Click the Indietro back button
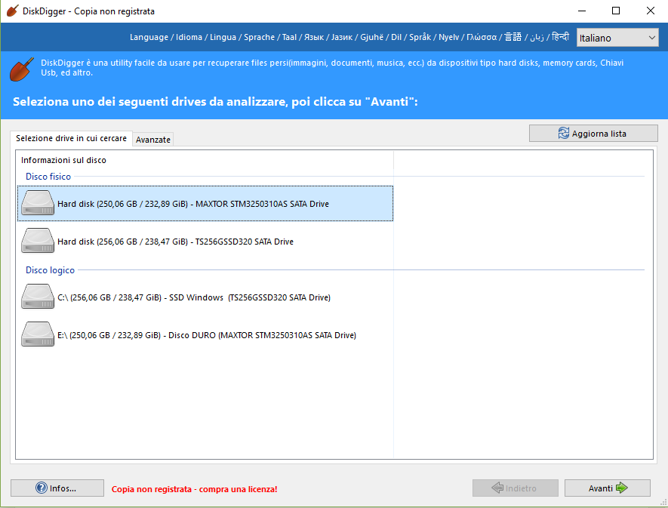This screenshot has height=508, width=668. click(515, 488)
